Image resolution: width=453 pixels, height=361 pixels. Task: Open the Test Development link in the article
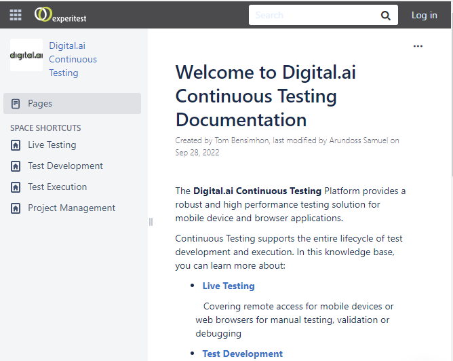pyautogui.click(x=242, y=354)
